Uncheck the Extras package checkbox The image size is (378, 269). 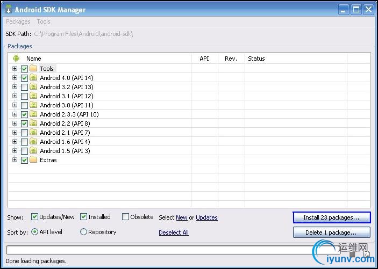click(x=24, y=160)
